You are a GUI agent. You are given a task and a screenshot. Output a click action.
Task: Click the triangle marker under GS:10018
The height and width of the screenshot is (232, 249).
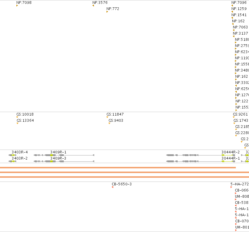coord(17,117)
